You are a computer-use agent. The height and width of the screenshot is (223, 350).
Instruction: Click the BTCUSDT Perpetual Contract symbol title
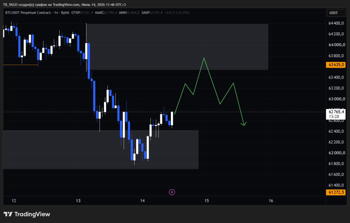[28, 13]
